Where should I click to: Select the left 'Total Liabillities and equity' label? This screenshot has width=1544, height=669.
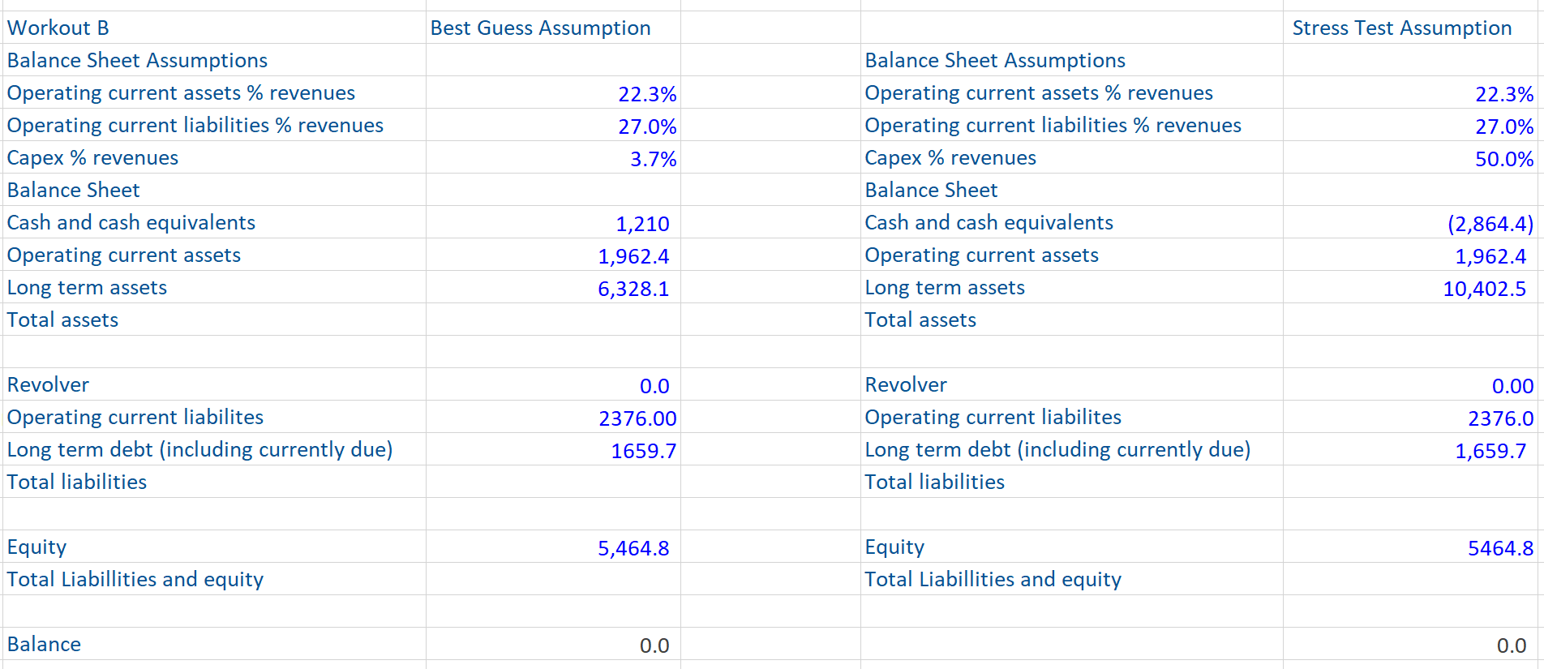click(x=135, y=580)
